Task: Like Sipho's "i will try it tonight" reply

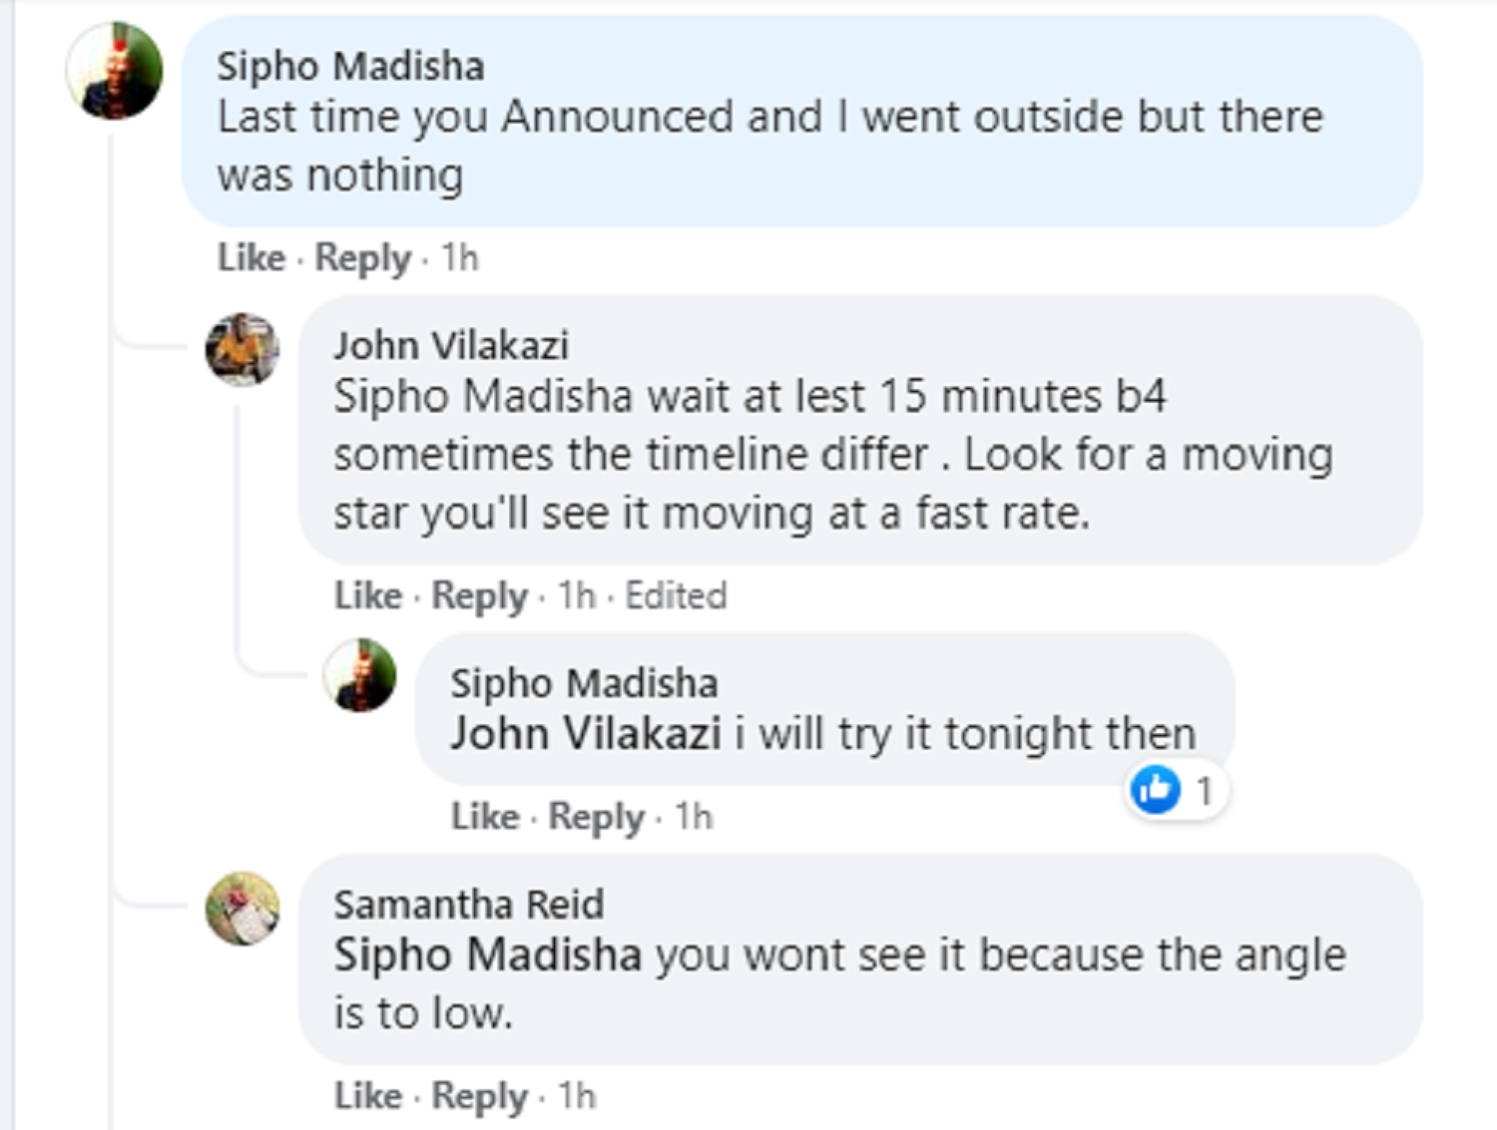Action: [x=484, y=816]
